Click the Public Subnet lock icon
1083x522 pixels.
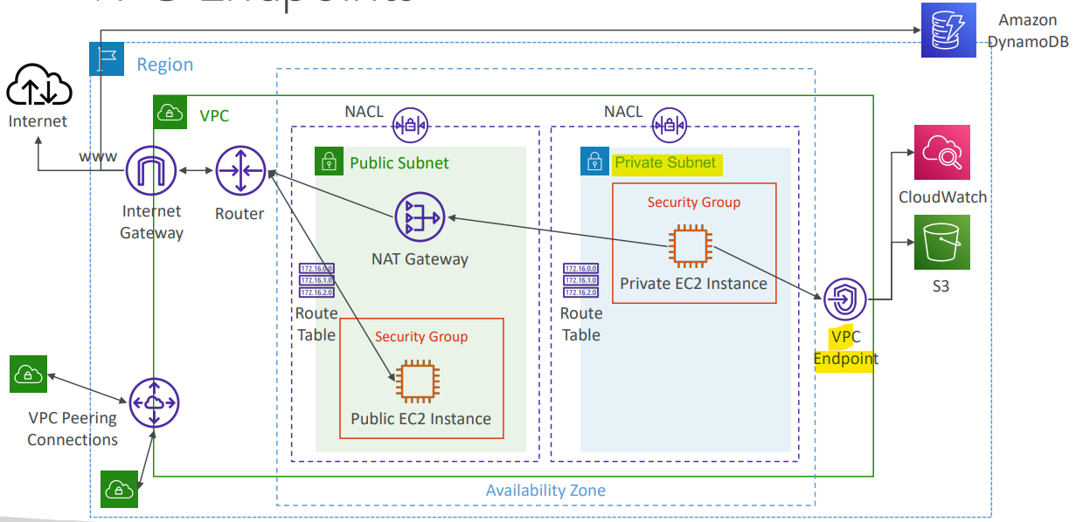coord(329,161)
